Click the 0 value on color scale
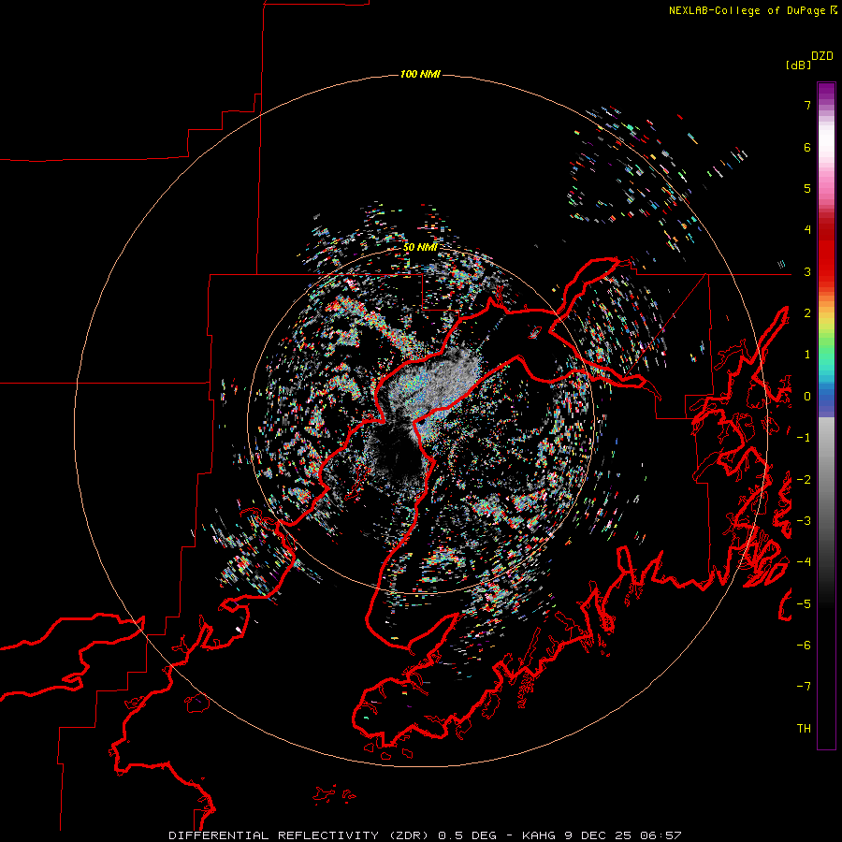842x842 pixels. point(807,397)
